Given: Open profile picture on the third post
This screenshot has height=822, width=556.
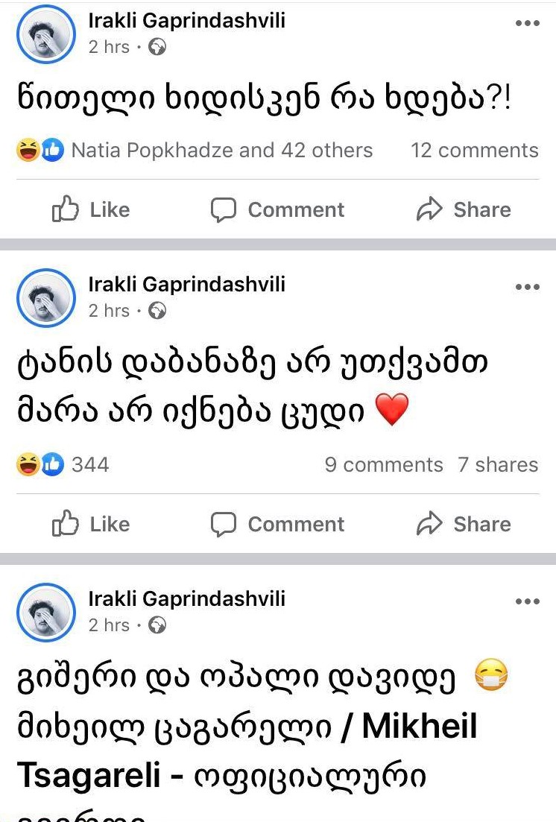Looking at the screenshot, I should 46,612.
